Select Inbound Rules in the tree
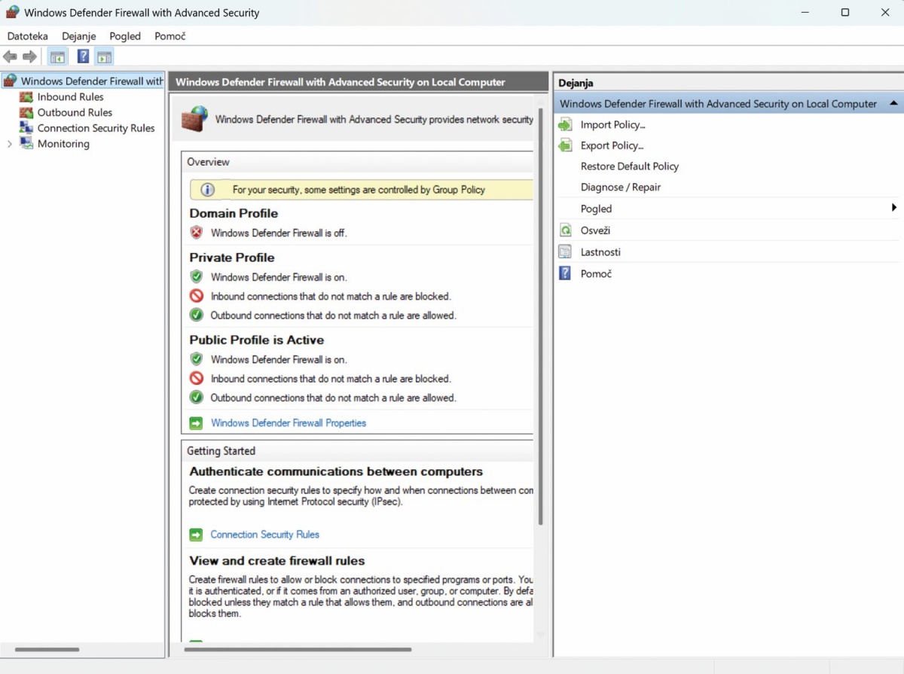 70,96
